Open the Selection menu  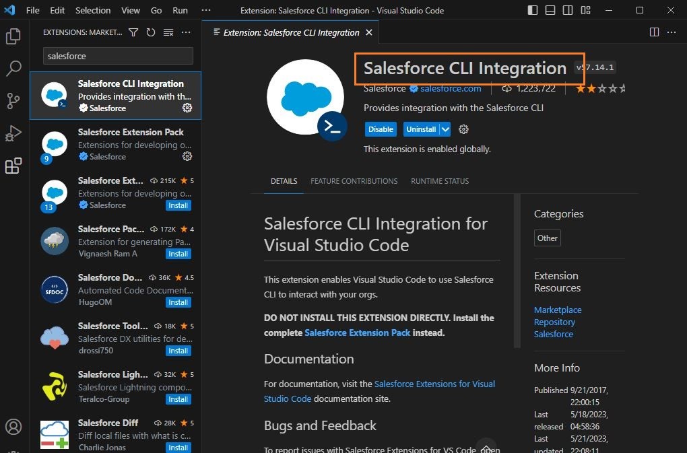[93, 10]
